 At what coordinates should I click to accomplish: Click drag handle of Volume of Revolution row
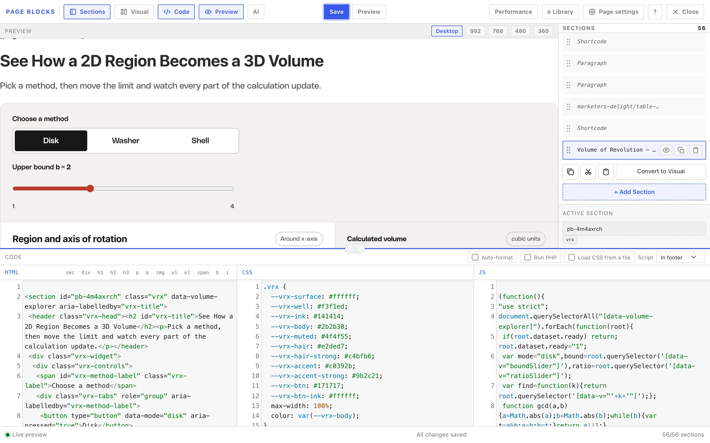pyautogui.click(x=568, y=150)
